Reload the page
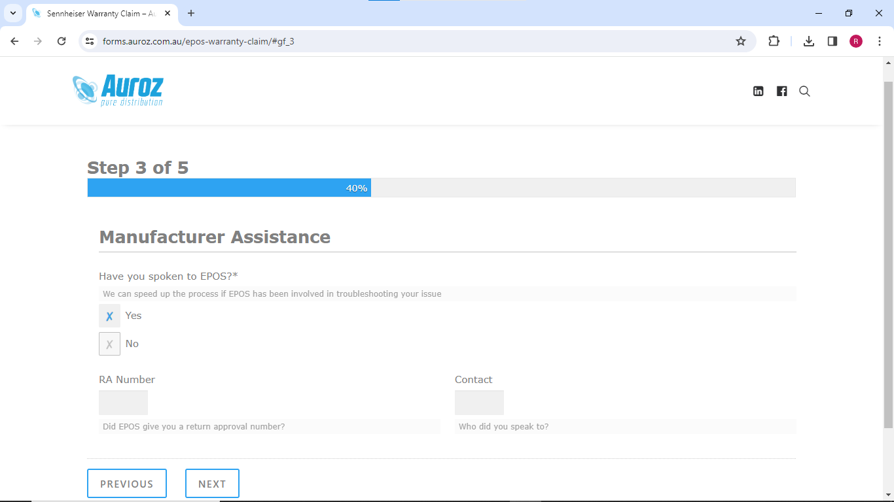This screenshot has width=894, height=502. (x=62, y=41)
